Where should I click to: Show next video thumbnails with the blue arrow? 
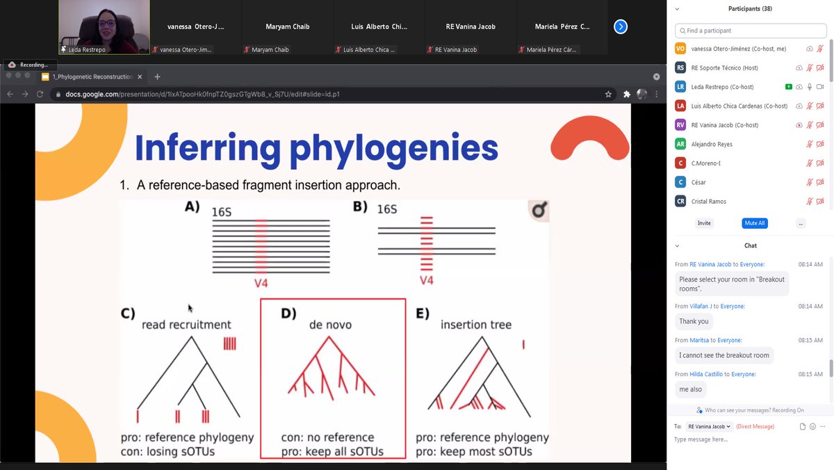pos(621,26)
